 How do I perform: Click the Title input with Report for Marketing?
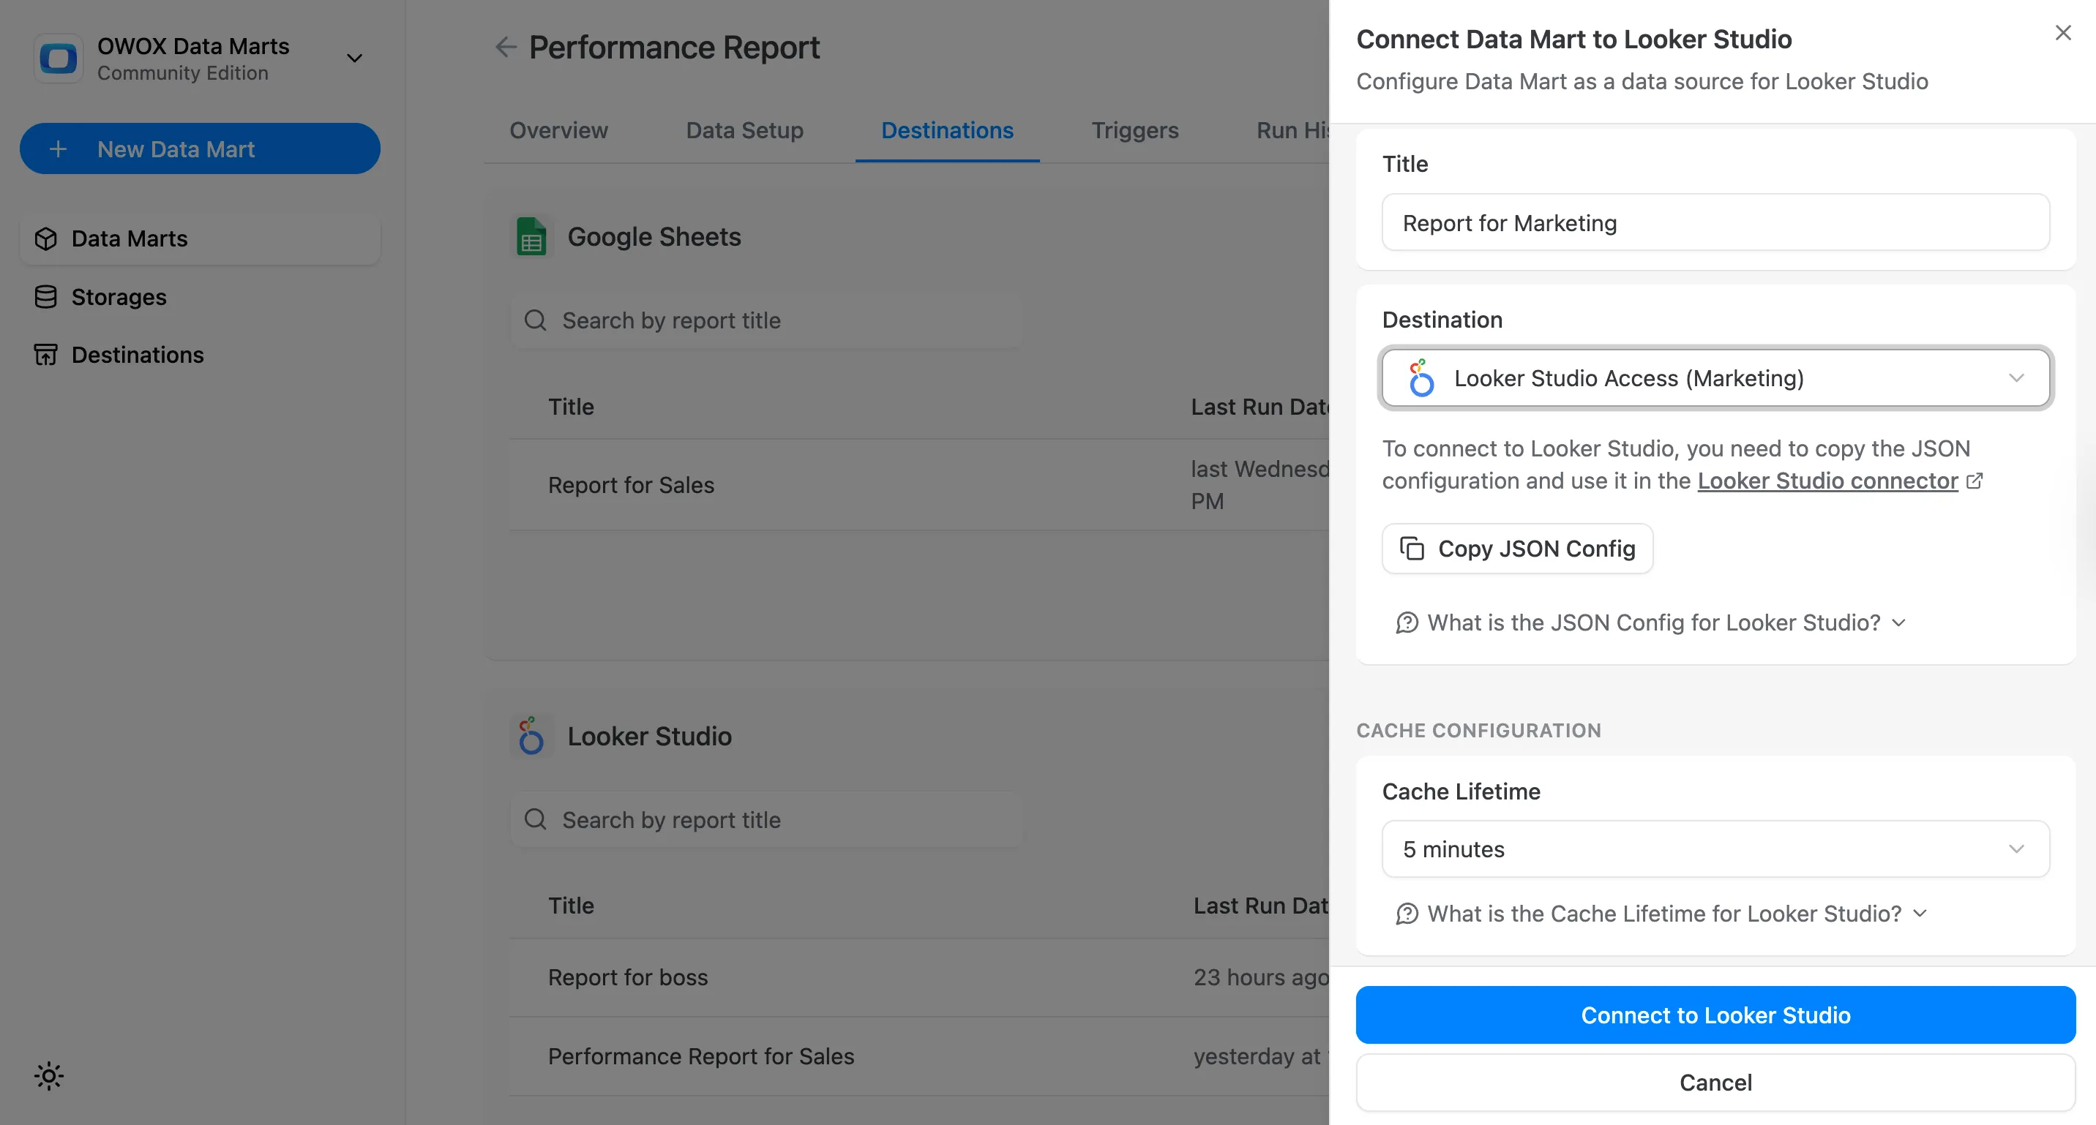(1715, 223)
